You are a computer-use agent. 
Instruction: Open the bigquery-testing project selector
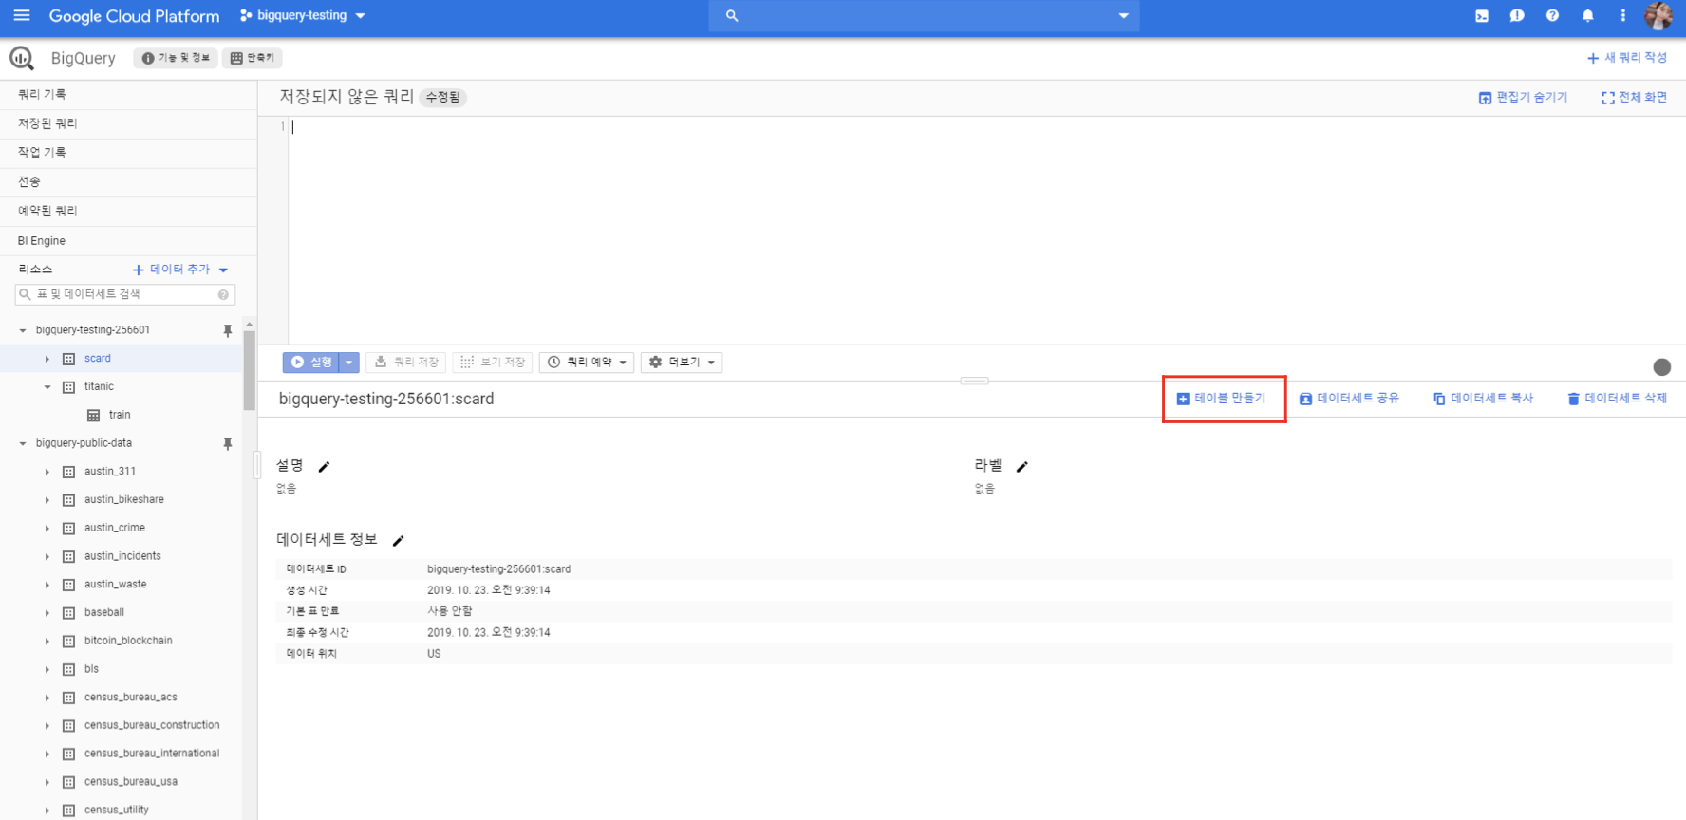[x=303, y=15]
